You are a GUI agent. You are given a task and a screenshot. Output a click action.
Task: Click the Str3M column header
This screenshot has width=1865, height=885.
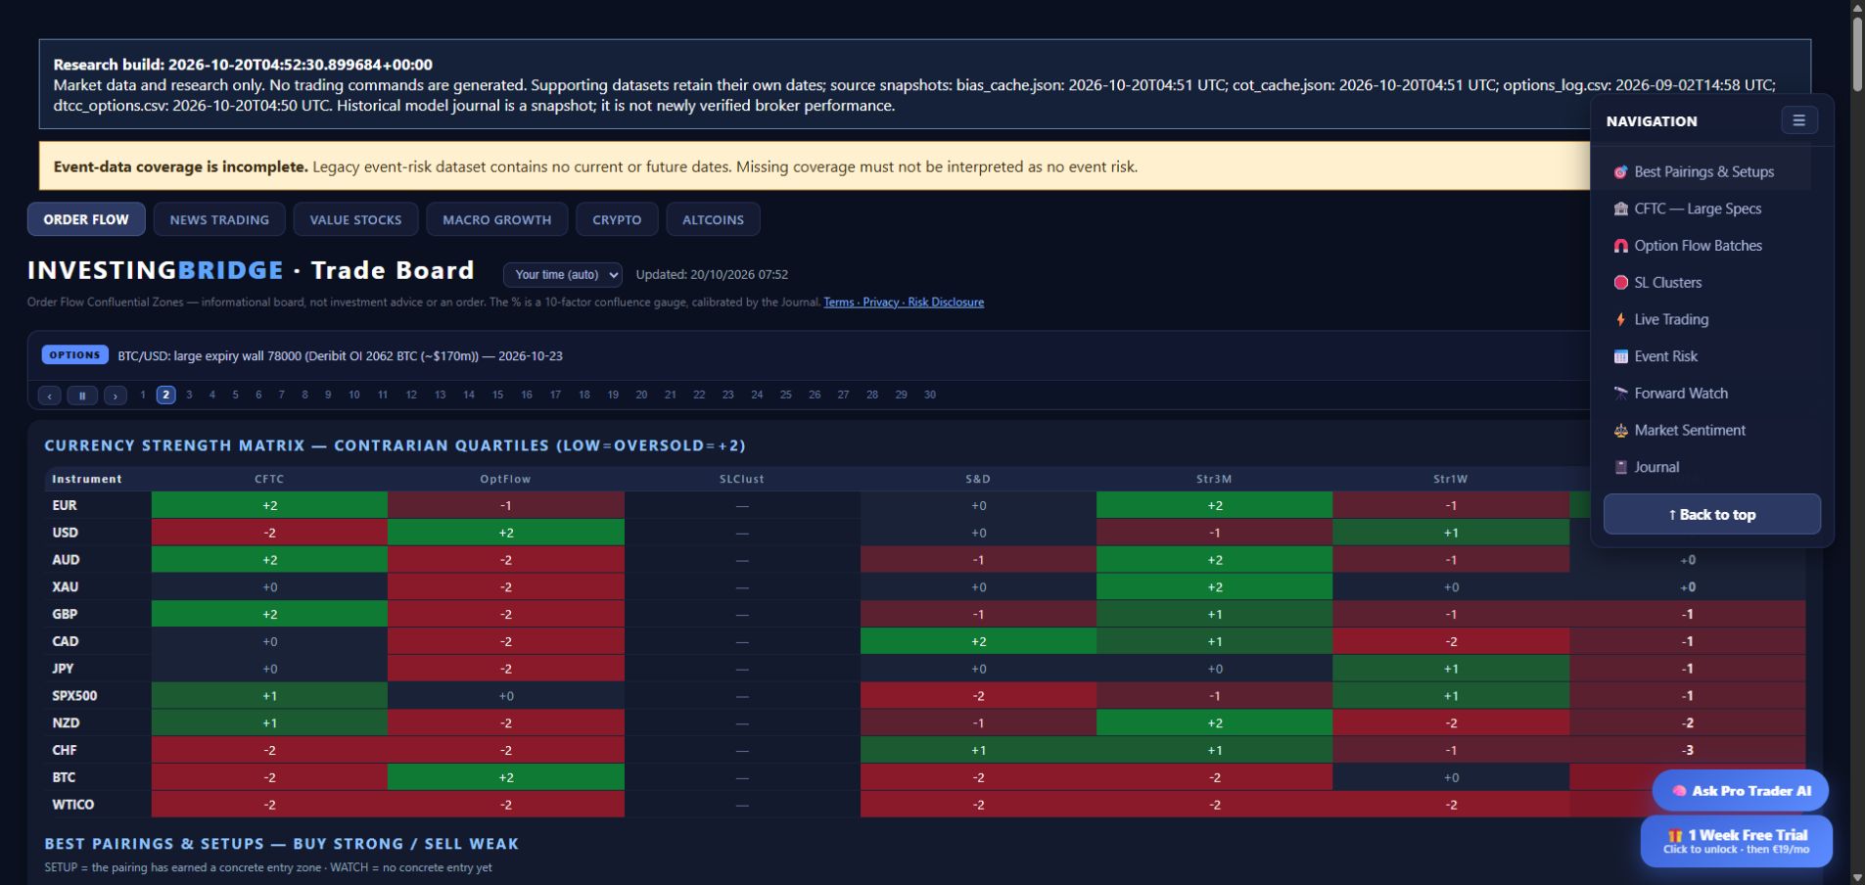tap(1214, 480)
